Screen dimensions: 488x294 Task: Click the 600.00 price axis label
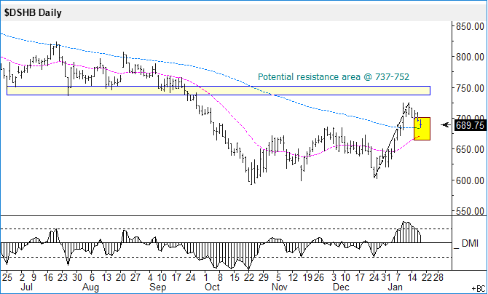click(x=470, y=180)
